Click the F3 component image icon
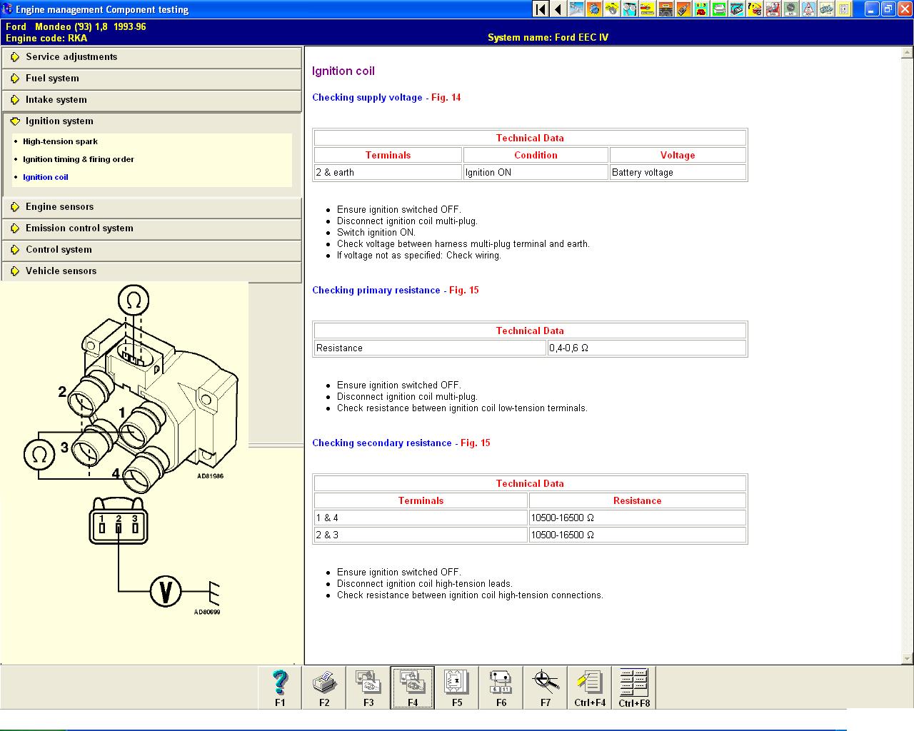The width and height of the screenshot is (914, 731). [368, 687]
